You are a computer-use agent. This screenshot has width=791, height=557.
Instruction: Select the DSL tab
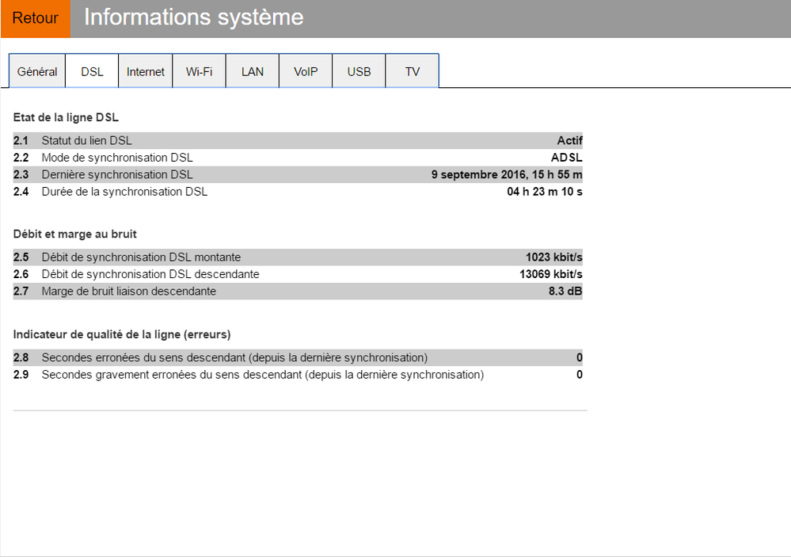(x=92, y=71)
